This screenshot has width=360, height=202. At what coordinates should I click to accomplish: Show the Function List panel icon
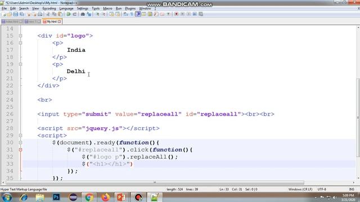156,14
